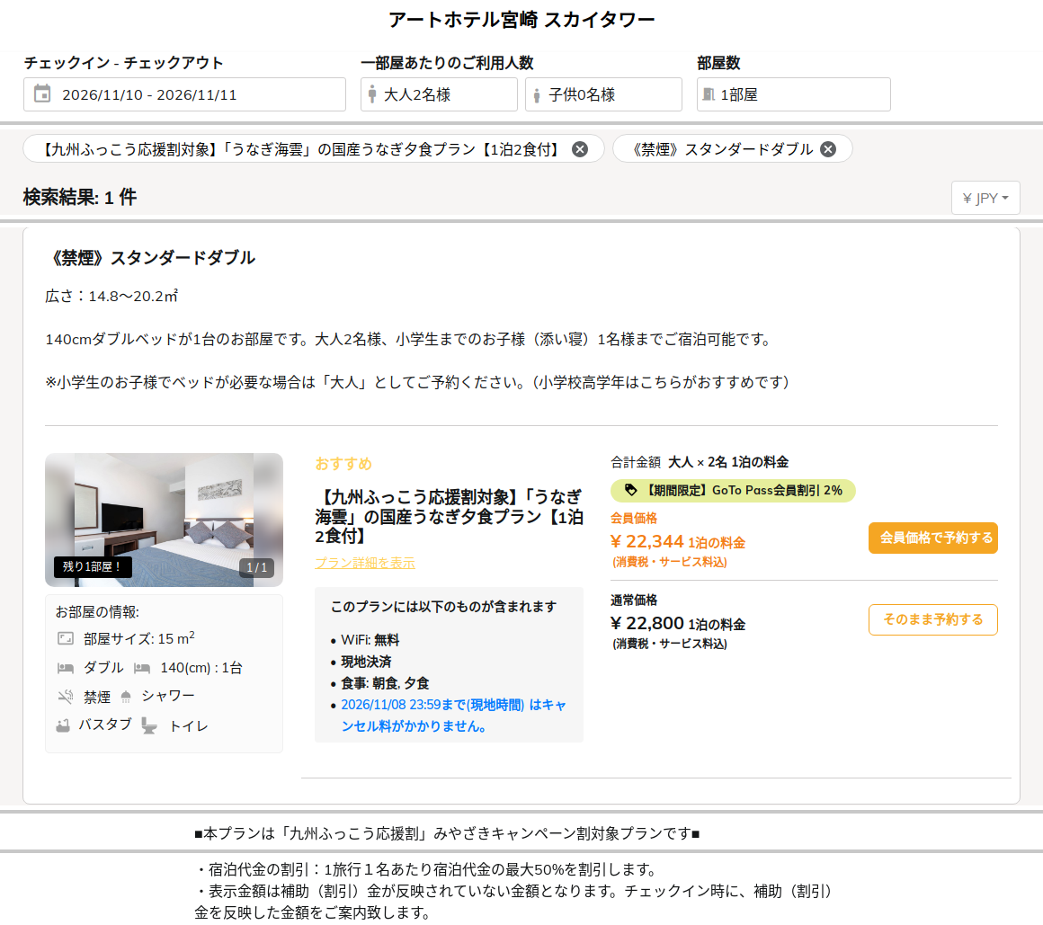Click そのまま予約する button
The width and height of the screenshot is (1043, 925).
pos(932,619)
